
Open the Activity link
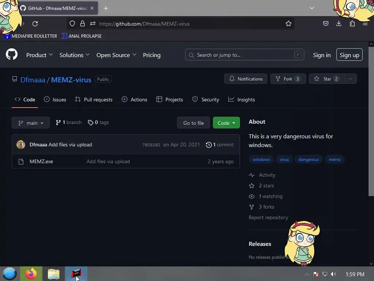tap(262, 175)
